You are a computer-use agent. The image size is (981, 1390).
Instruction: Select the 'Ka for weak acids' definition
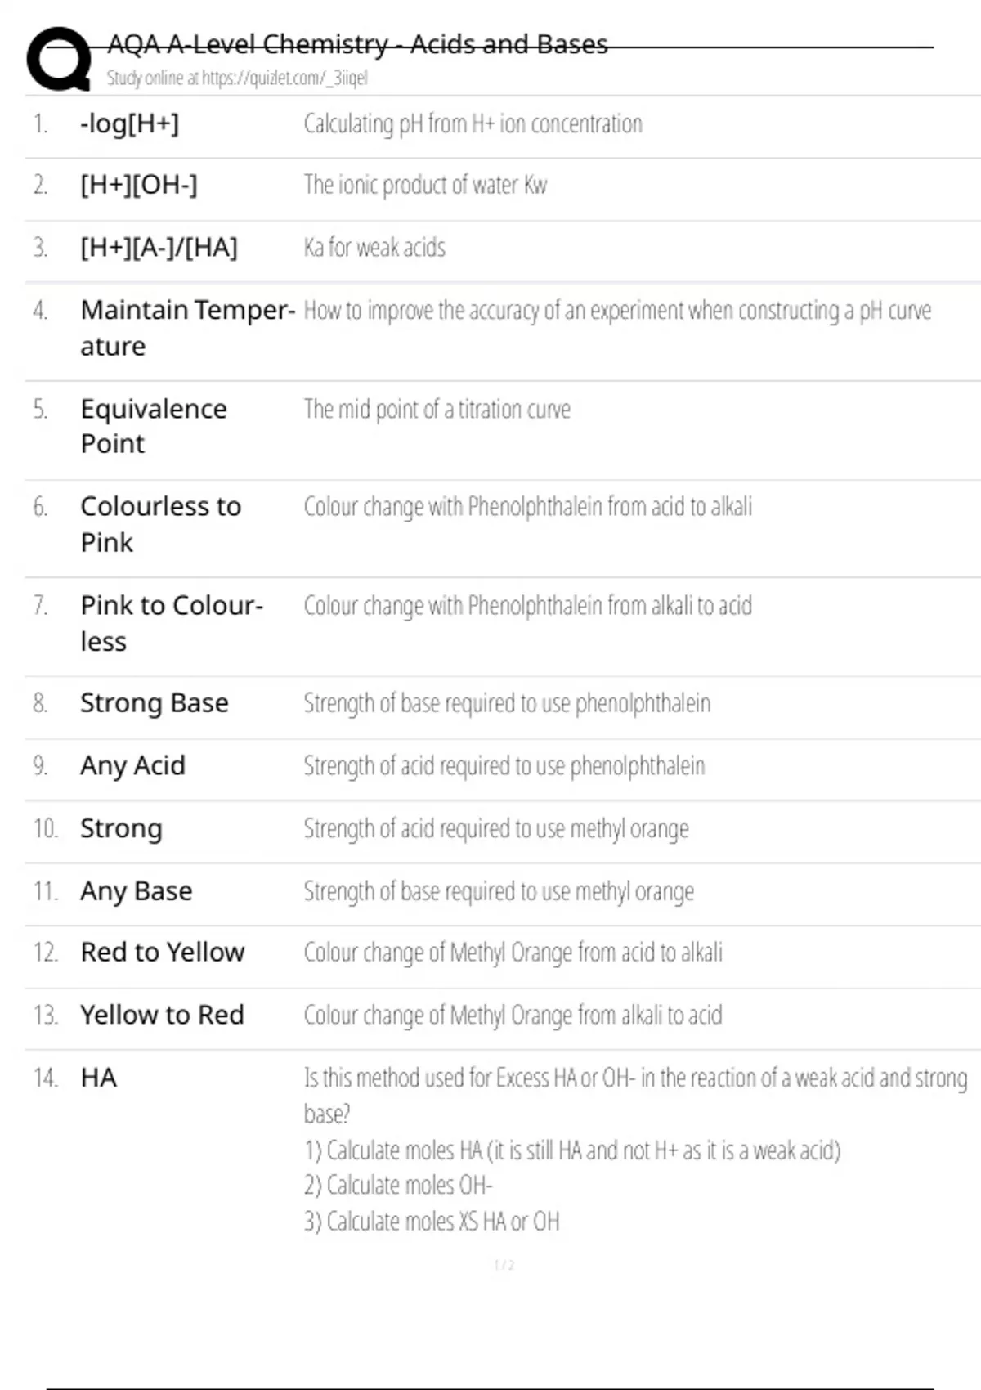click(x=374, y=248)
